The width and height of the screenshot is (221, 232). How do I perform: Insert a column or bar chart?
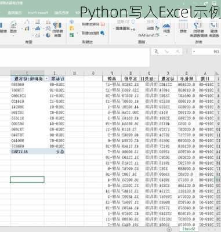(48, 22)
